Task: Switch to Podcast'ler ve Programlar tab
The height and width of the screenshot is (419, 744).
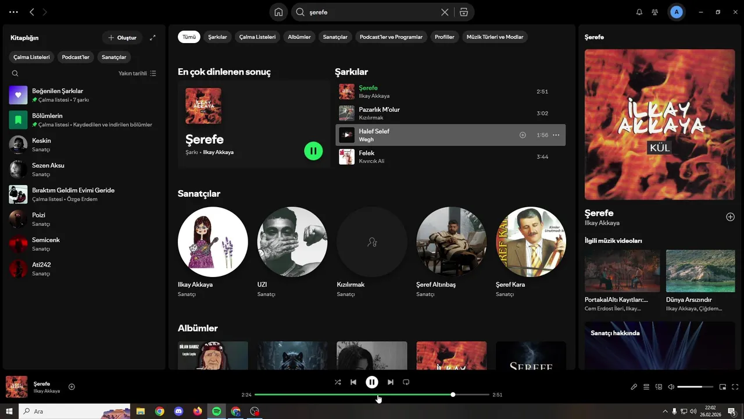Action: 391,37
